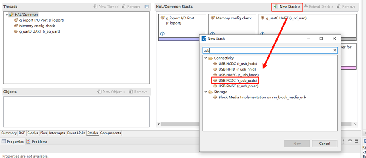Open the Problems view tab

pos(37,142)
